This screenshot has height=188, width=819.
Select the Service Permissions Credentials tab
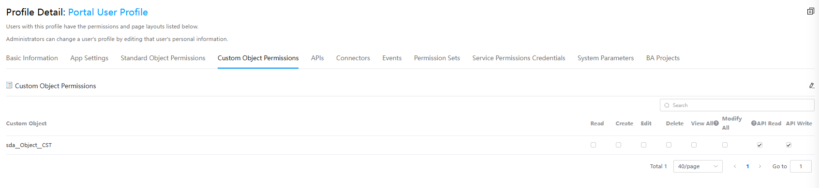(519, 58)
